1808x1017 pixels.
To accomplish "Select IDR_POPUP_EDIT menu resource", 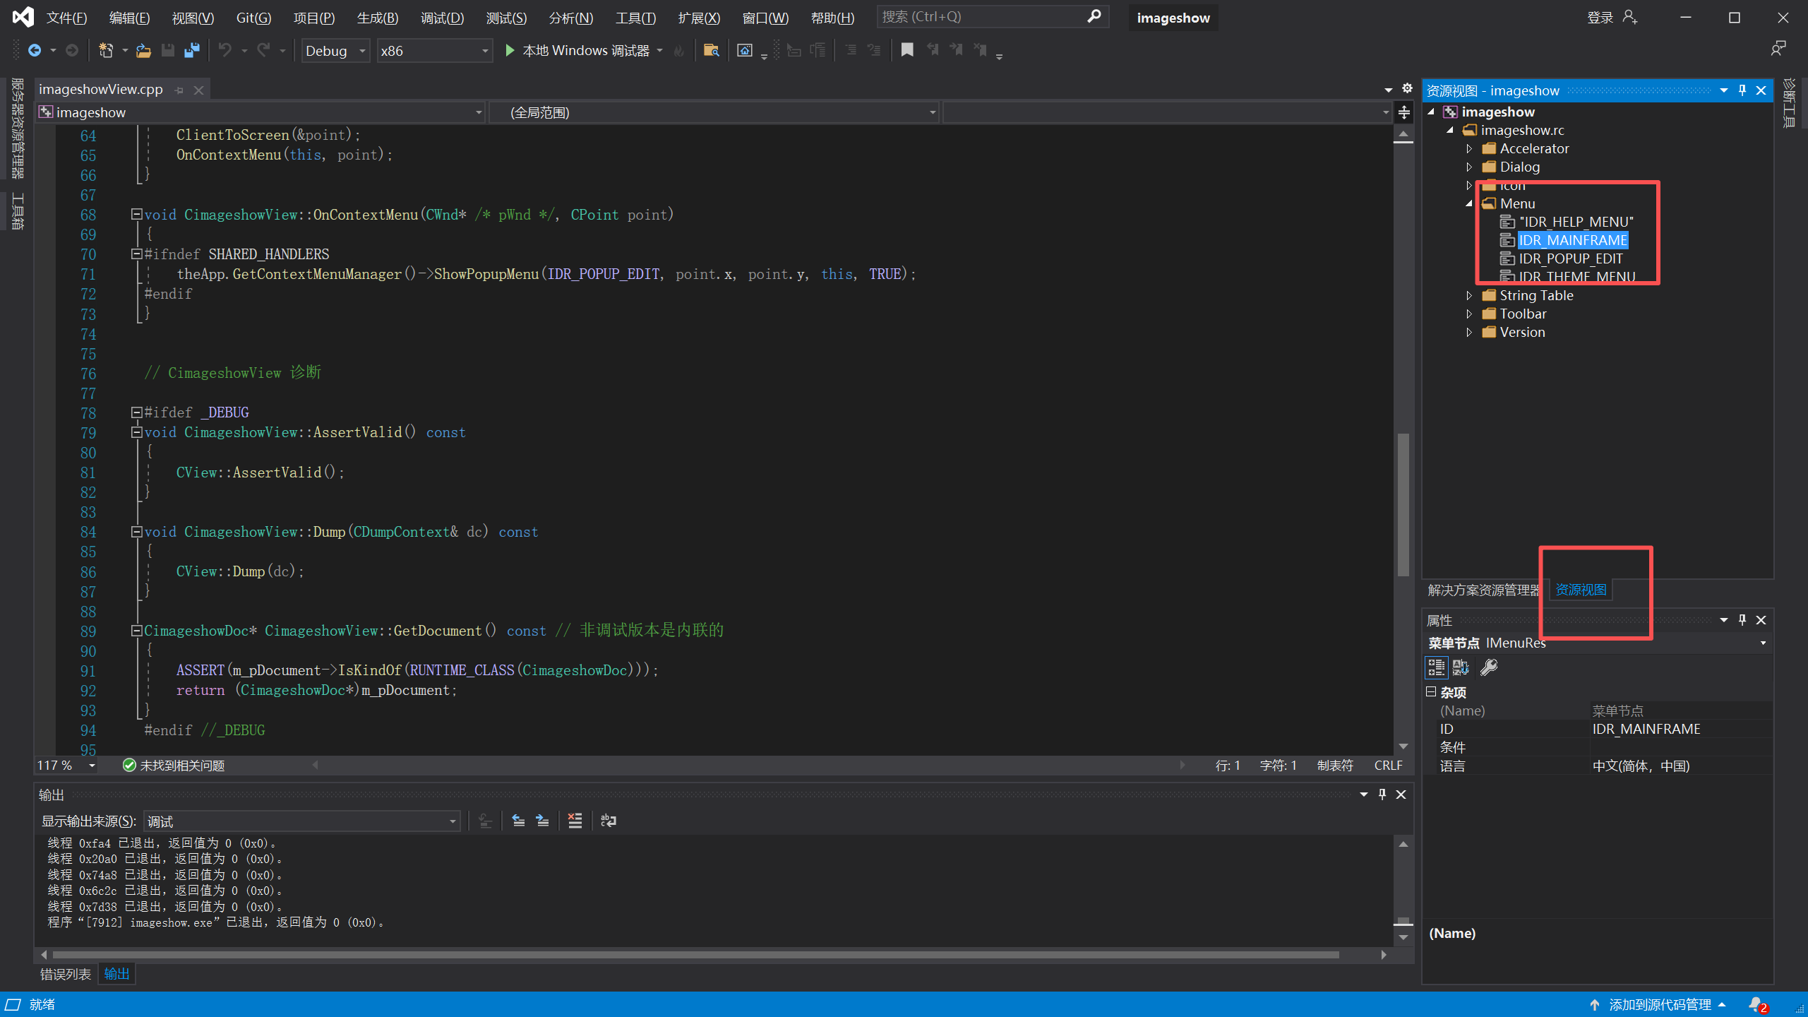I will [x=1570, y=258].
